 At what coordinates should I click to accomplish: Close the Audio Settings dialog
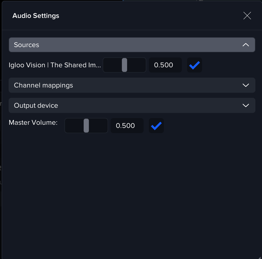(x=247, y=16)
